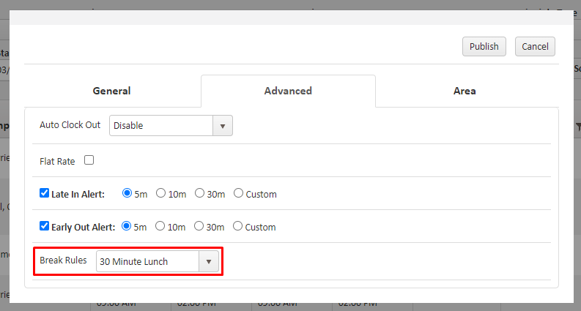Click the Break Rules field showing 30 Minute Lunch
The image size is (581, 311).
click(x=147, y=261)
